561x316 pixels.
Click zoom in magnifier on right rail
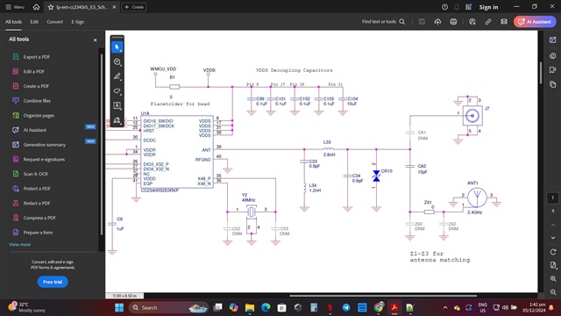click(x=553, y=279)
